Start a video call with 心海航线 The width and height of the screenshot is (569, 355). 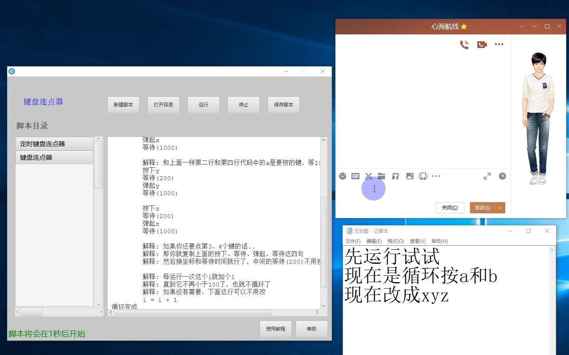(482, 44)
